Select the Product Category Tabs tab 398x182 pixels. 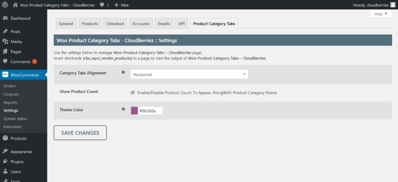coord(214,24)
